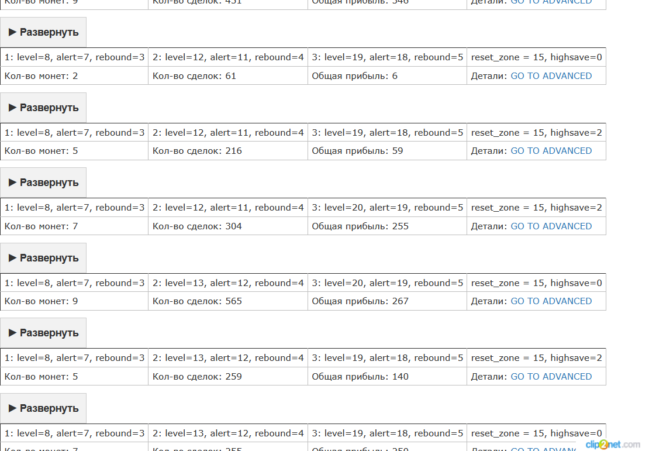Expand the block above Кол-во сделок: 565
Image resolution: width=649 pixels, height=451 pixels.
click(43, 258)
